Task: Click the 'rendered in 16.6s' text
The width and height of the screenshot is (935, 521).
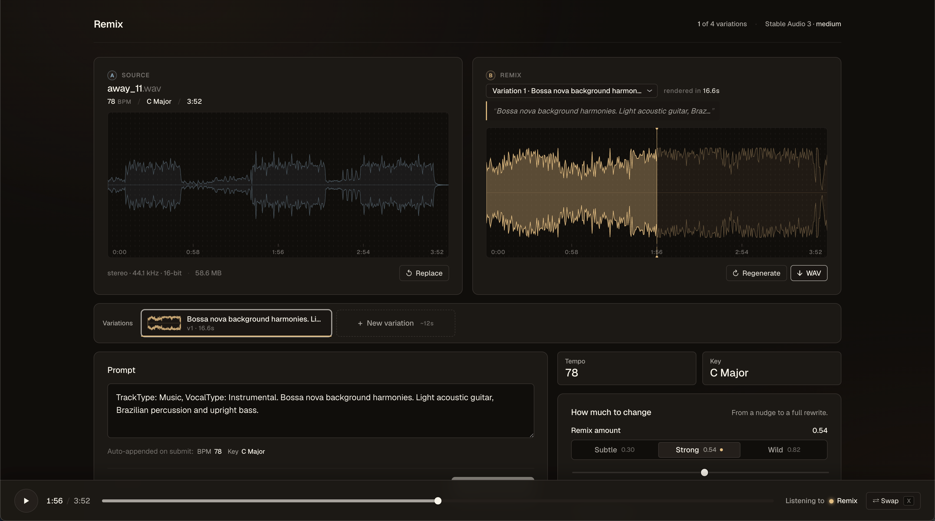Action: (x=691, y=91)
